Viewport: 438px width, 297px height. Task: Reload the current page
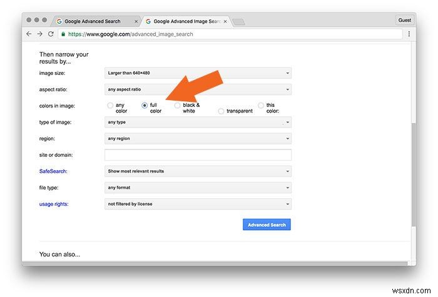pyautogui.click(x=51, y=34)
